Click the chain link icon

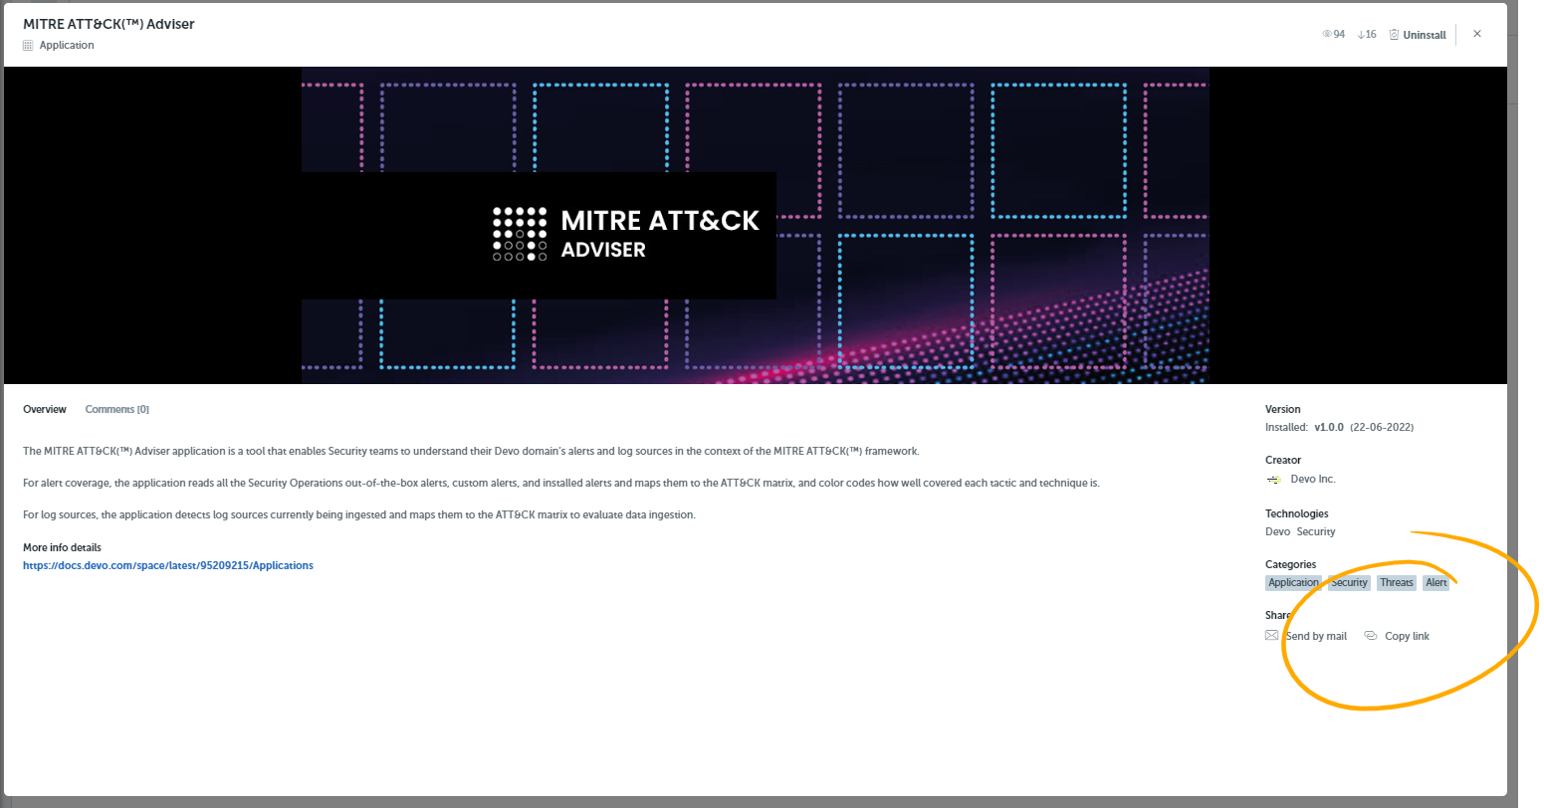pos(1370,635)
